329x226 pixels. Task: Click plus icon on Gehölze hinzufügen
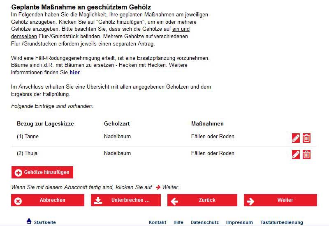pos(18,173)
